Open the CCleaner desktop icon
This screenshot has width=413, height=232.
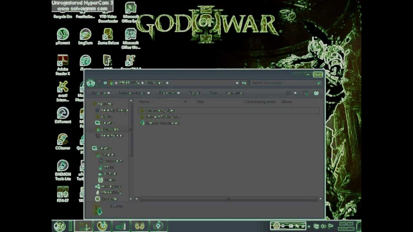63,142
